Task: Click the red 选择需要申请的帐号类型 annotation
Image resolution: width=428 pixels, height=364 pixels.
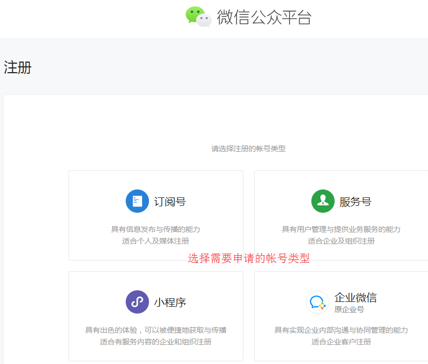Action: (248, 258)
